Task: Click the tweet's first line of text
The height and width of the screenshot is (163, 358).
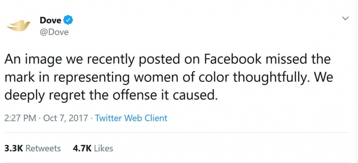Action: (x=167, y=60)
